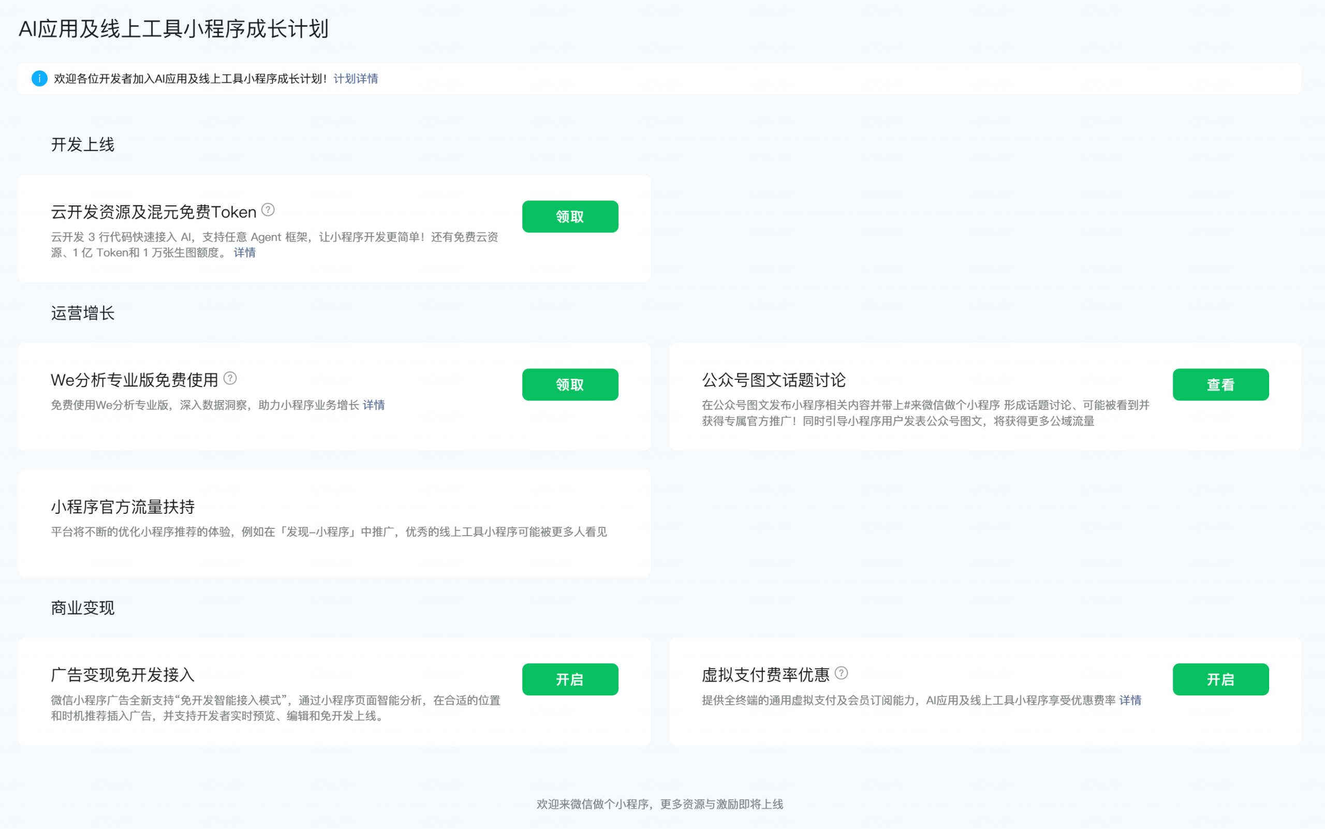Open the 详情 link in 虚拟支付费率优惠 card

coord(1130,700)
